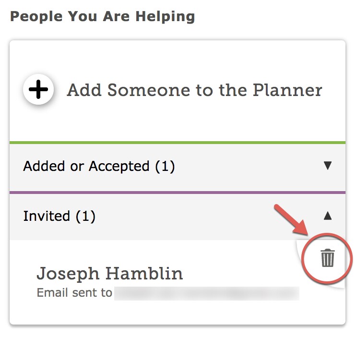Click the red circle around trash can
This screenshot has width=357, height=338.
click(327, 258)
